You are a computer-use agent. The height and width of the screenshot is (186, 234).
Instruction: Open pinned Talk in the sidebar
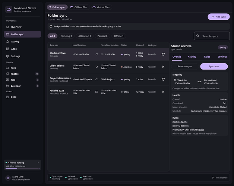point(22,80)
